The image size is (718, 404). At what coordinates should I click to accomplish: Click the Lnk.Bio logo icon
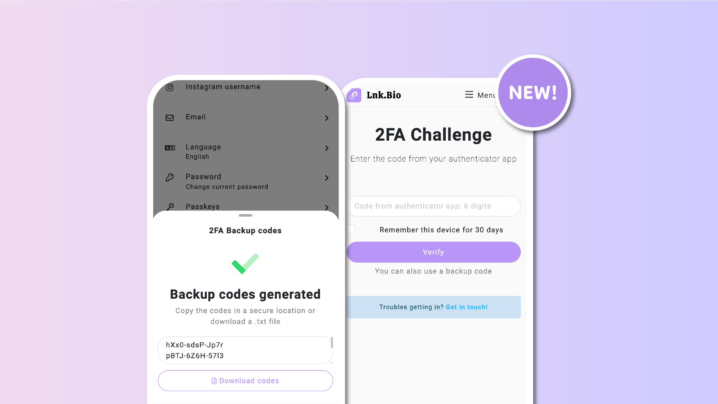pos(353,95)
